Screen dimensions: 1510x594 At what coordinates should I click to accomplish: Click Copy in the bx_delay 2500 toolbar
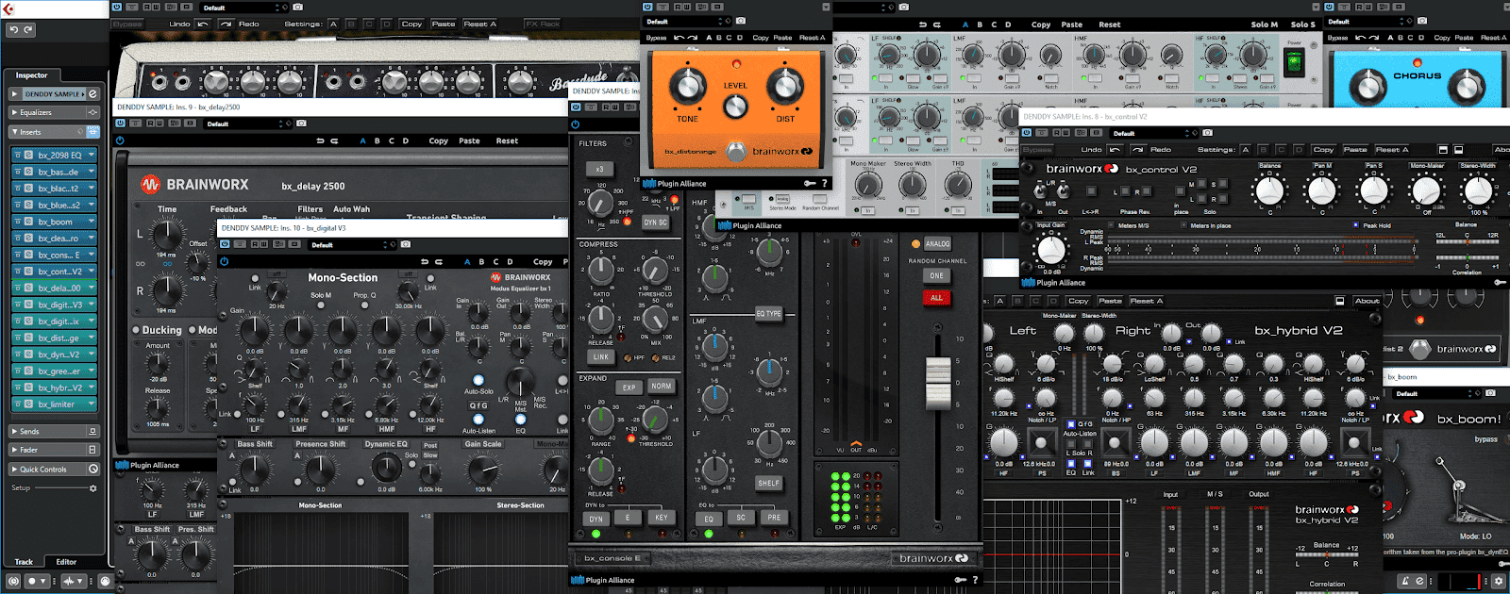[439, 140]
